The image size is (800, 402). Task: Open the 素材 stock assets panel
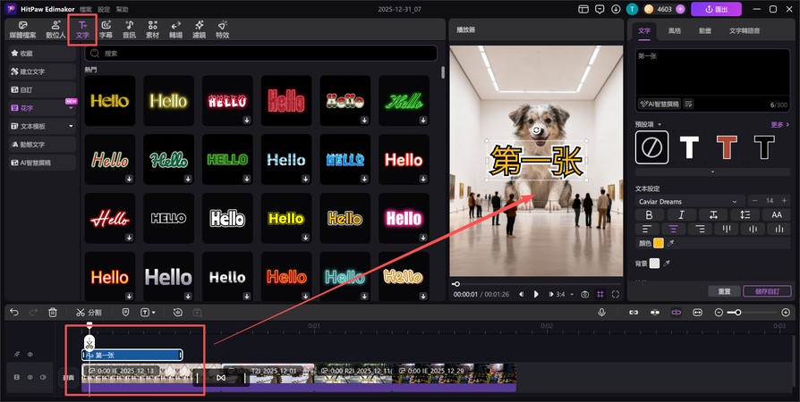152,30
